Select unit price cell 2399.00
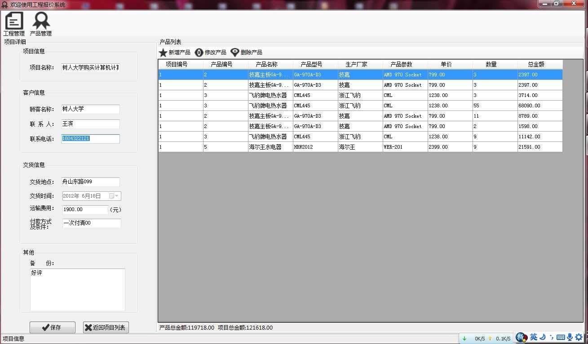Image resolution: width=588 pixels, height=344 pixels. click(450, 147)
